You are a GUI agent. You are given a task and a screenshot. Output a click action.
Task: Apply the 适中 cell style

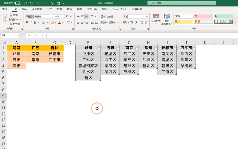(x=183, y=21)
